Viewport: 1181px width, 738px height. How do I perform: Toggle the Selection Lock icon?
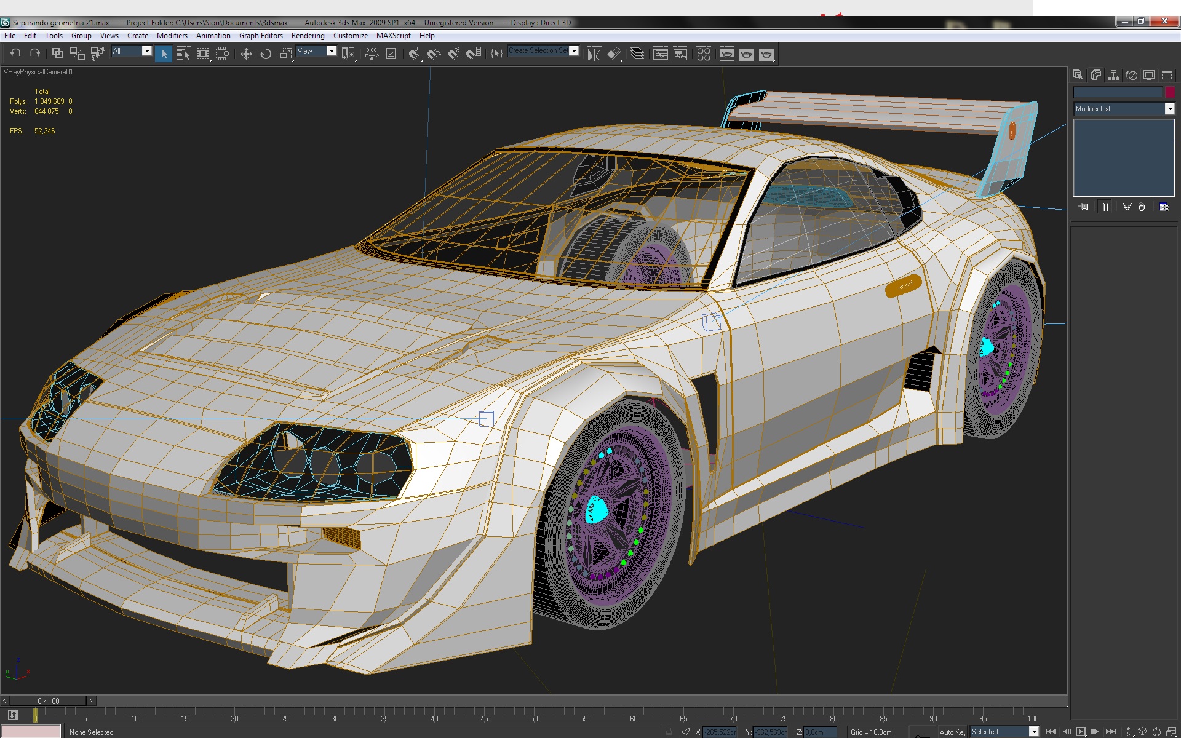click(x=669, y=732)
